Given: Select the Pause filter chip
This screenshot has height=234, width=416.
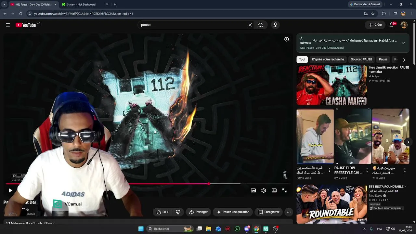Looking at the screenshot, I should 383,59.
